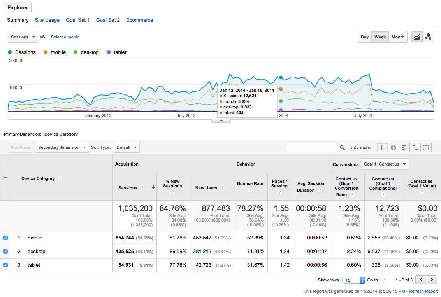Switch to the Site Usage tab
Viewport: 441px width, 297px height.
pyautogui.click(x=47, y=20)
